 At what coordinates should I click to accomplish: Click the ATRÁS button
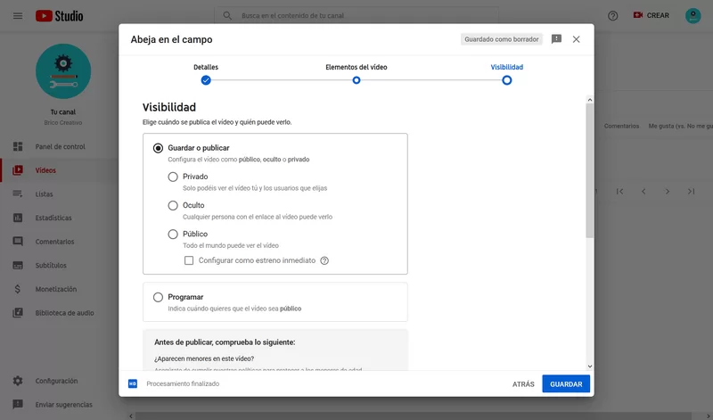coord(523,384)
